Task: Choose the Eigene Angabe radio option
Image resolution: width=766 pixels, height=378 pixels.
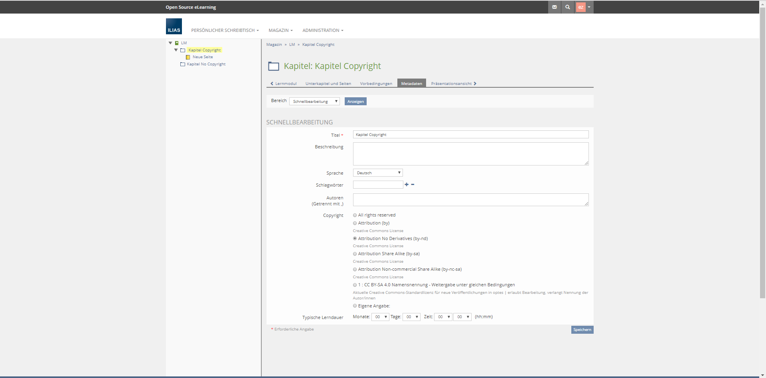Action: pos(355,306)
